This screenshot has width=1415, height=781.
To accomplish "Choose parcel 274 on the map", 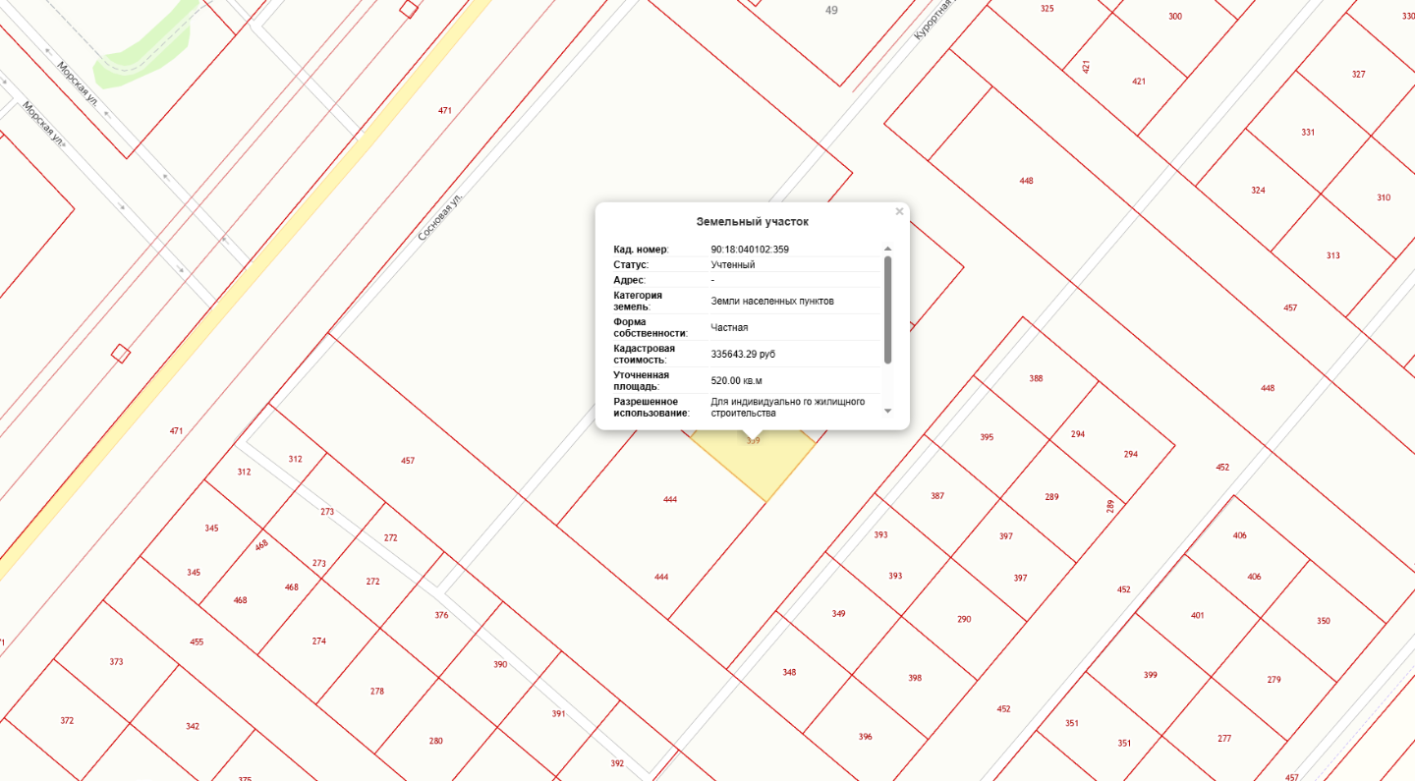I will (318, 641).
